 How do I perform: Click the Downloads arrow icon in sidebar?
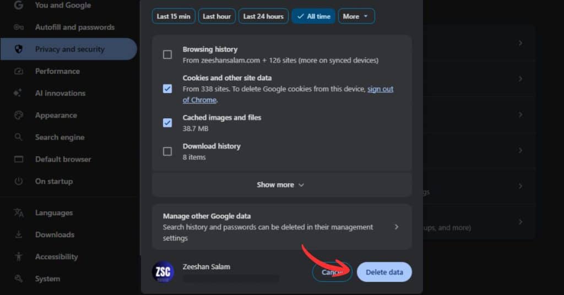tap(19, 234)
